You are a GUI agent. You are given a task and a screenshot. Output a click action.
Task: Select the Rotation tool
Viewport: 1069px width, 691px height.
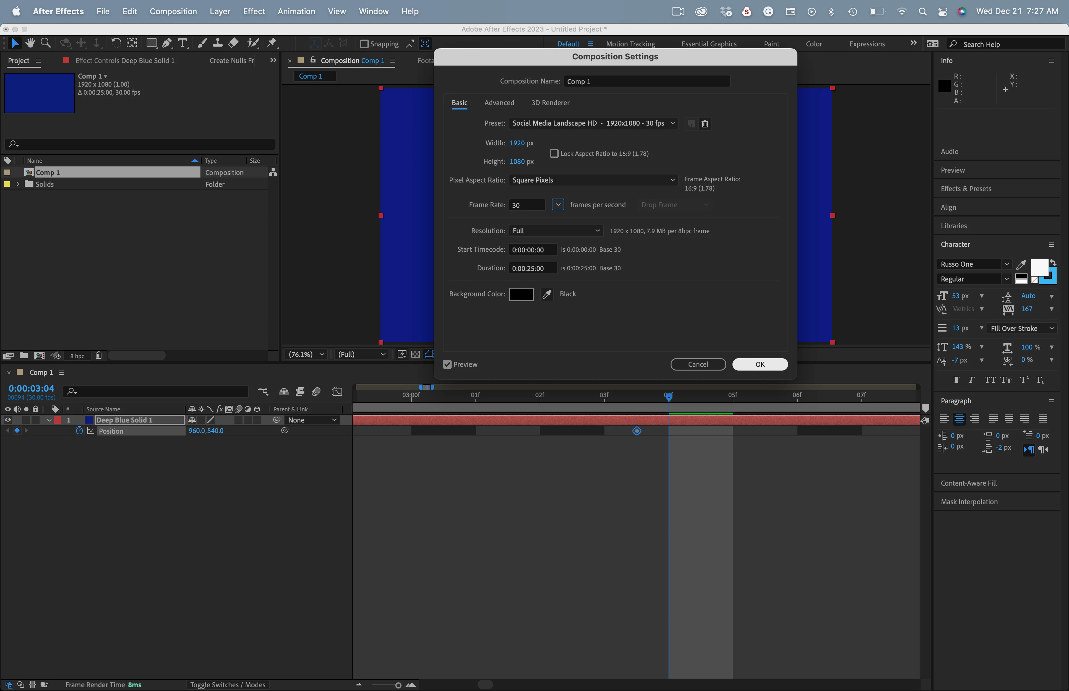(116, 43)
